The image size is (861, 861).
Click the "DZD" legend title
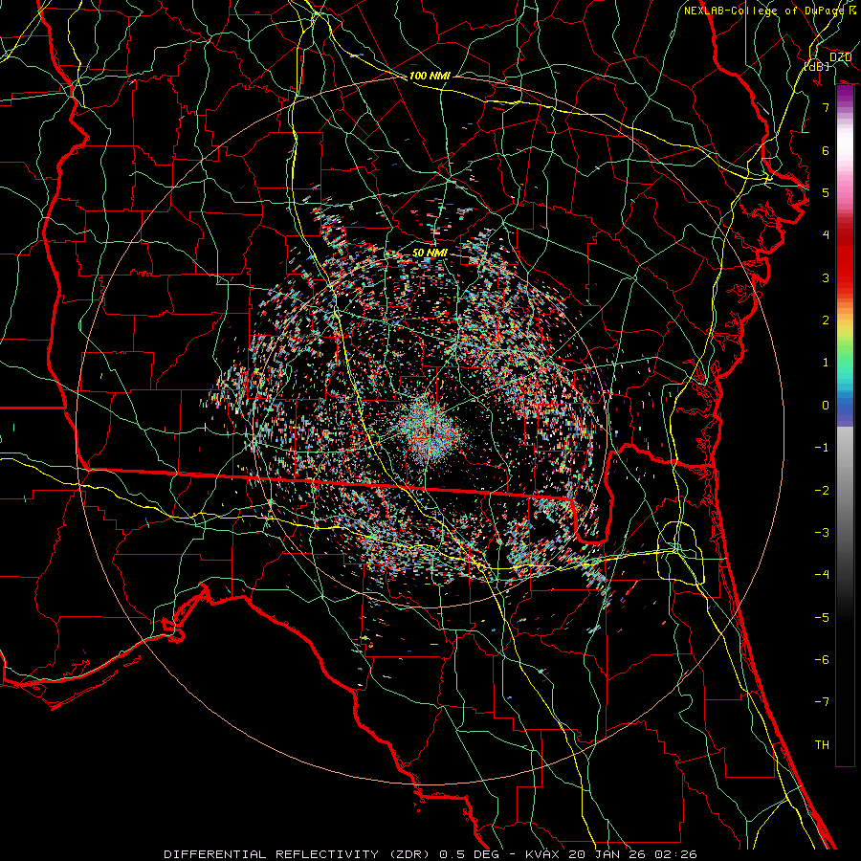(840, 57)
